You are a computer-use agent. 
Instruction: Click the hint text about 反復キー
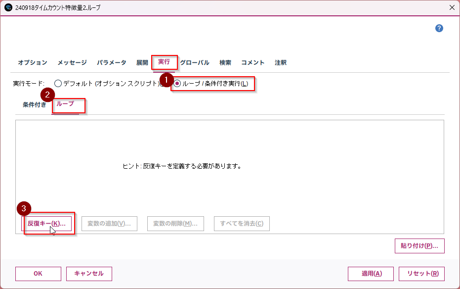(x=182, y=166)
